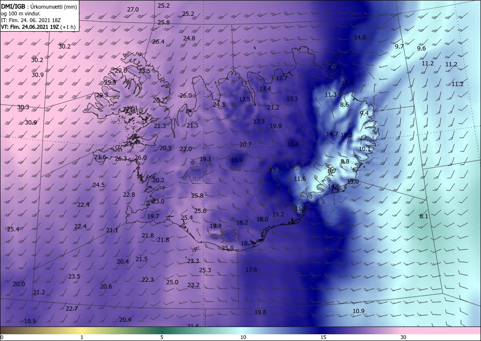The image size is (481, 341).
Task: Click the 26.3 map value
Action: click(121, 159)
